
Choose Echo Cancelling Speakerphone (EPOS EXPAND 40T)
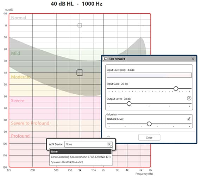(81, 157)
